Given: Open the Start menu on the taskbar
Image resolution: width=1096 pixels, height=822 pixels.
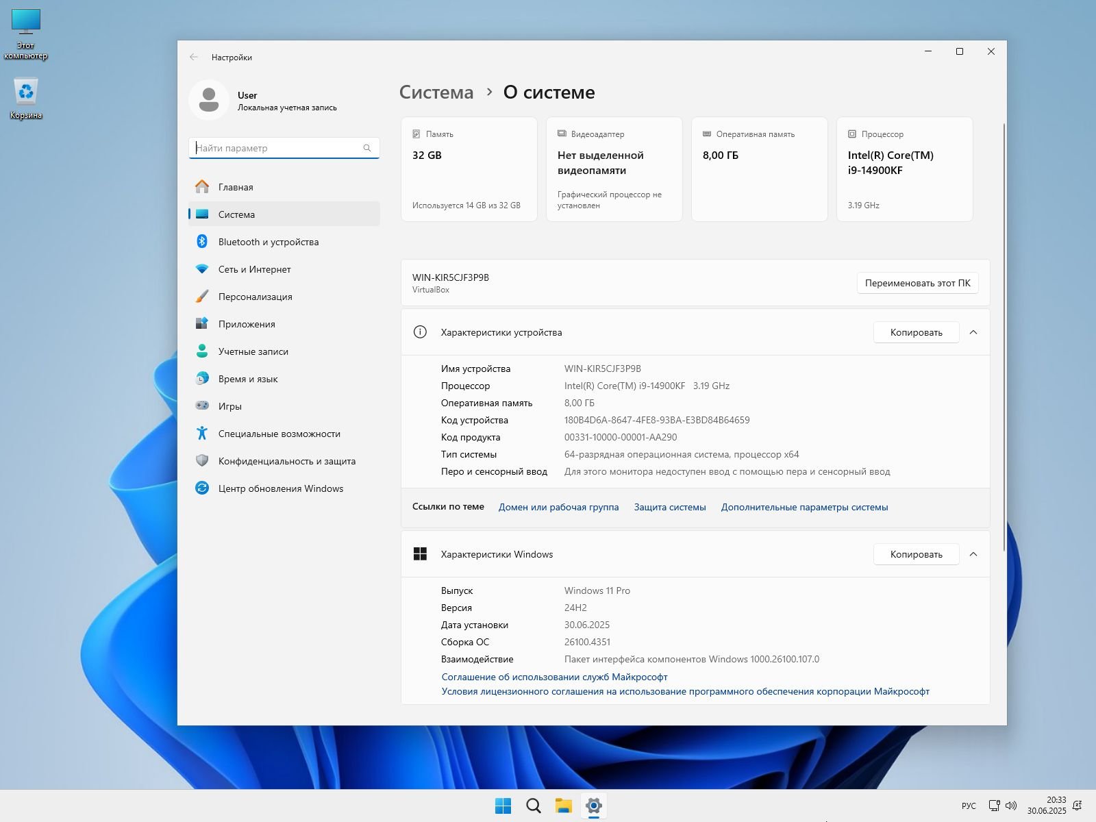Looking at the screenshot, I should tap(503, 806).
